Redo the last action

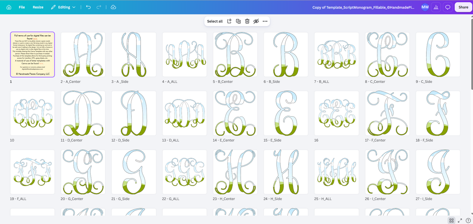[99, 7]
